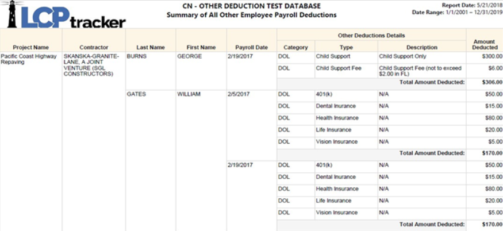Click the First Name column header
The image size is (503, 231).
point(201,48)
